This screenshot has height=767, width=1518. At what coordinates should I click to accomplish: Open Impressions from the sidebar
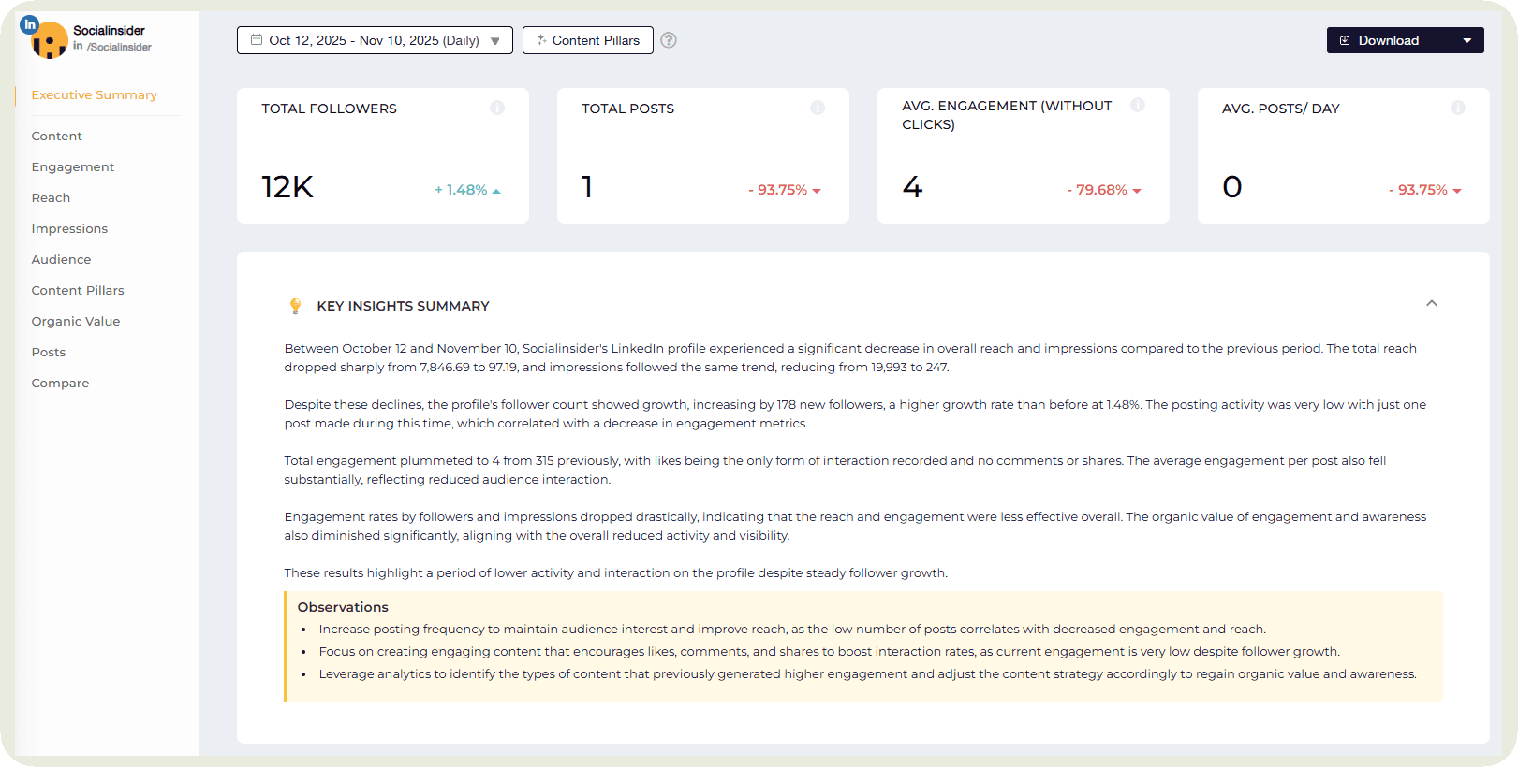[x=69, y=228]
